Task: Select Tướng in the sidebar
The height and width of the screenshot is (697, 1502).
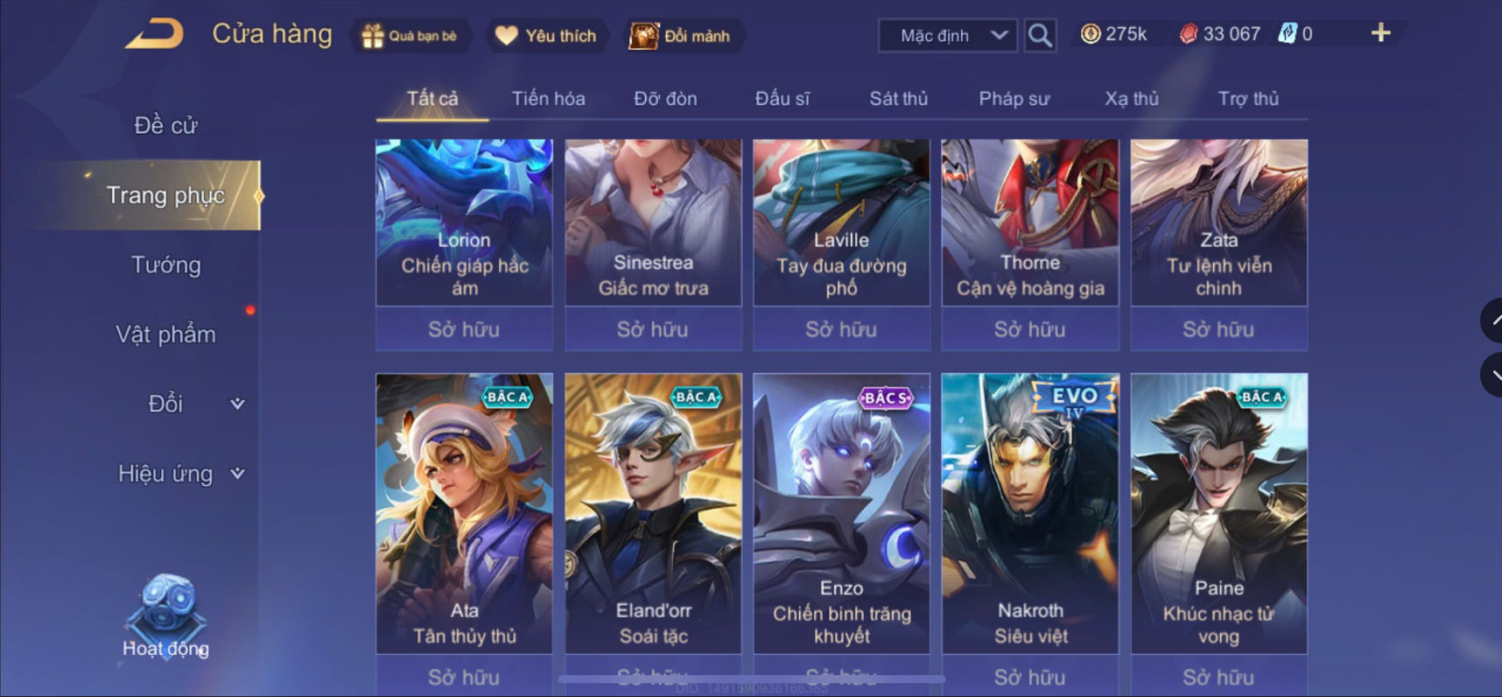Action: pyautogui.click(x=165, y=264)
